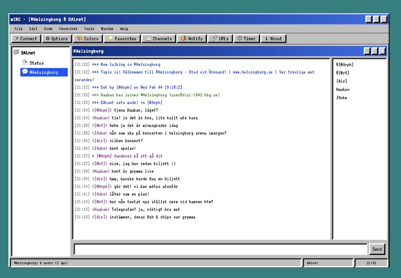Image resolution: width=401 pixels, height=278 pixels.
Task: Click message 'tjena Haukan, läget?'
Action: 136,110
